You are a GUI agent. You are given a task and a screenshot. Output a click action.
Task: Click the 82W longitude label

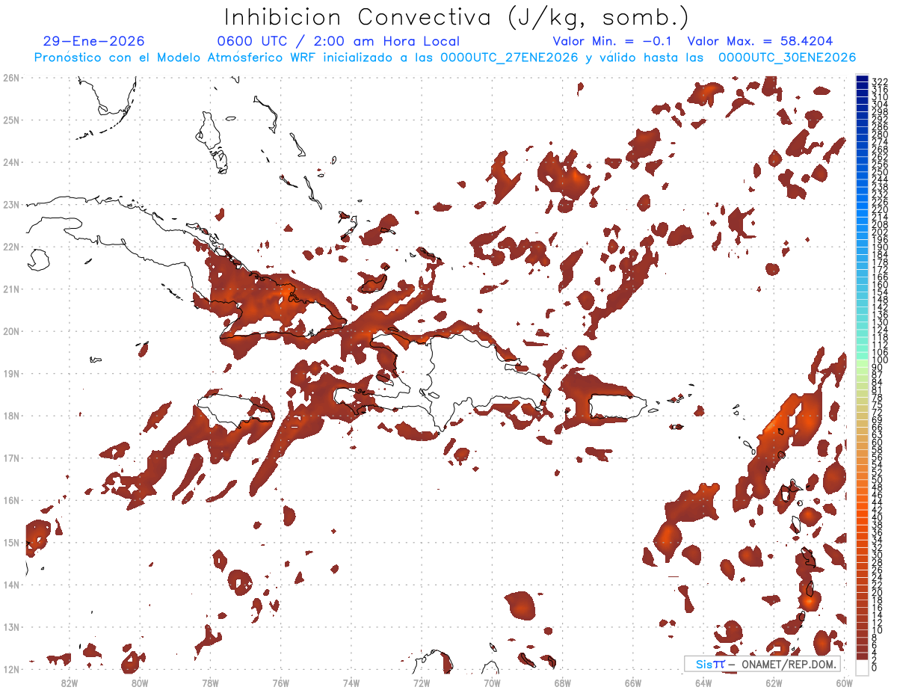69,683
